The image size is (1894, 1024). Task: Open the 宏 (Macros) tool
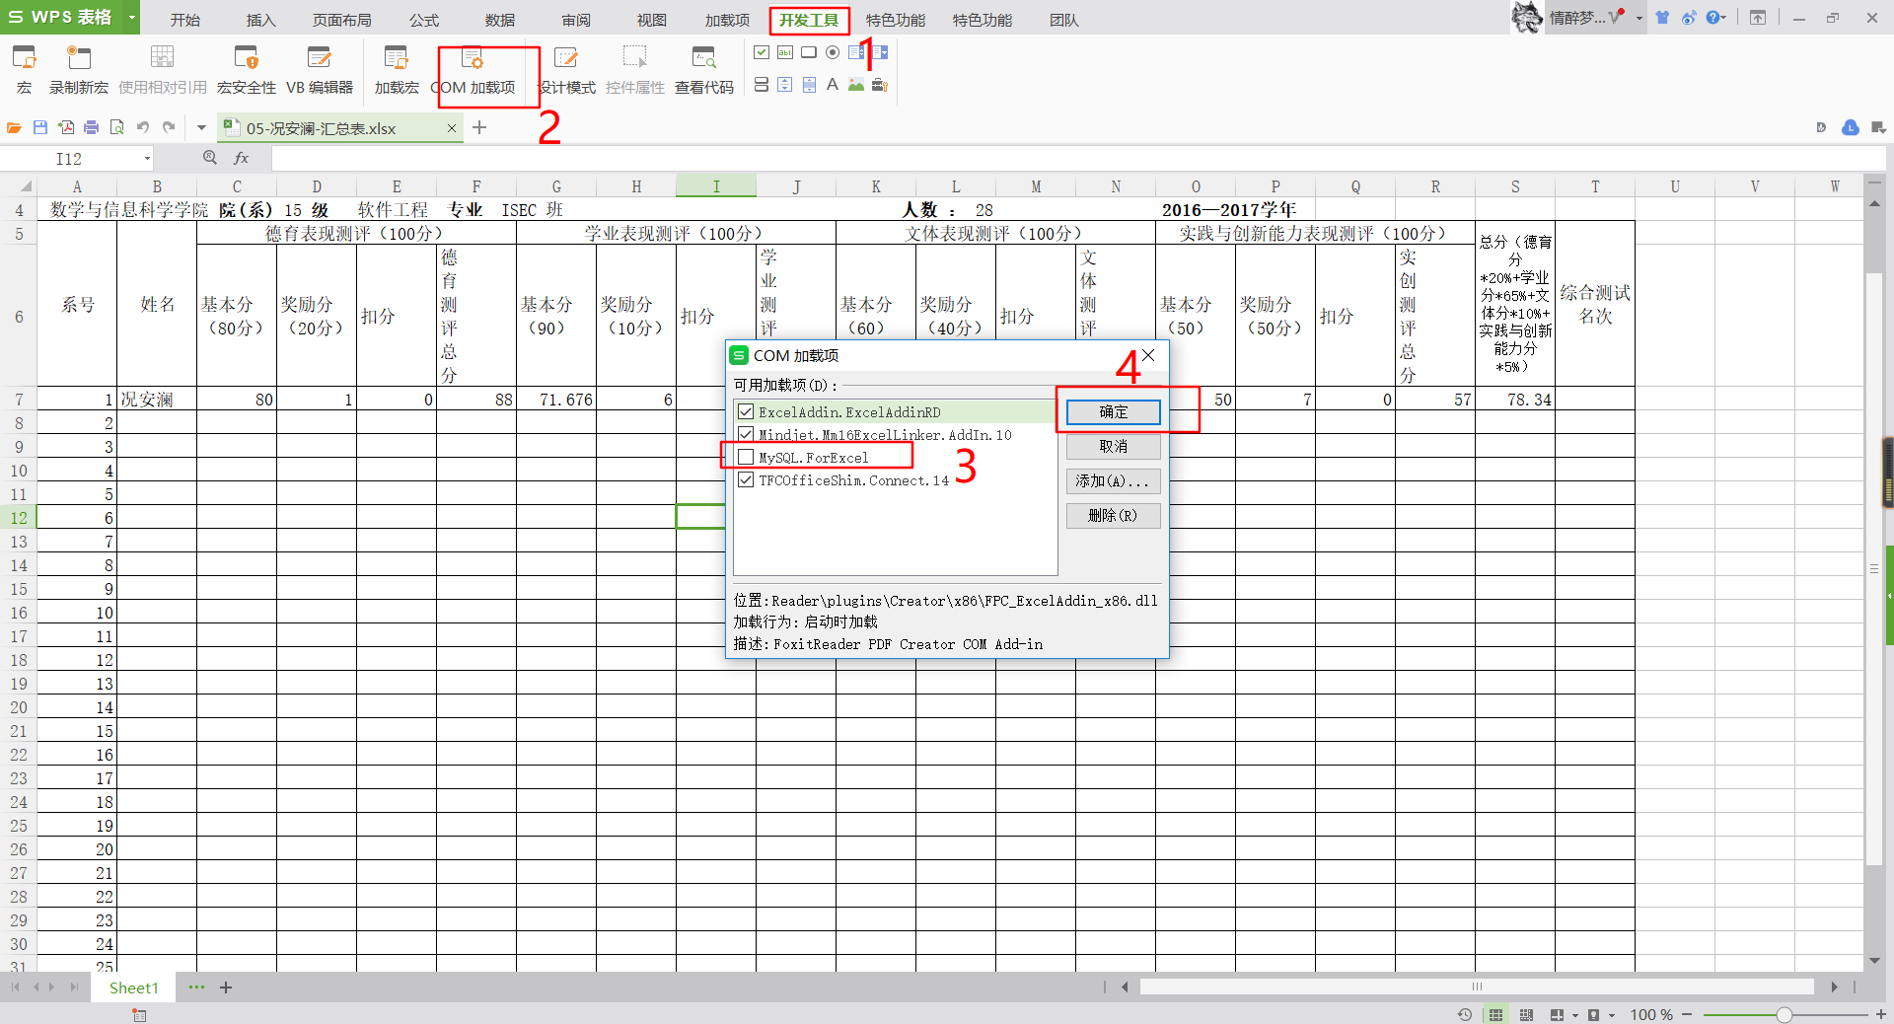[25, 69]
